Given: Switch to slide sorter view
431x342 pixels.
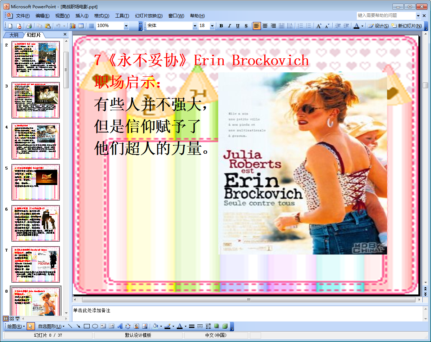Looking at the screenshot, I should point(12,318).
